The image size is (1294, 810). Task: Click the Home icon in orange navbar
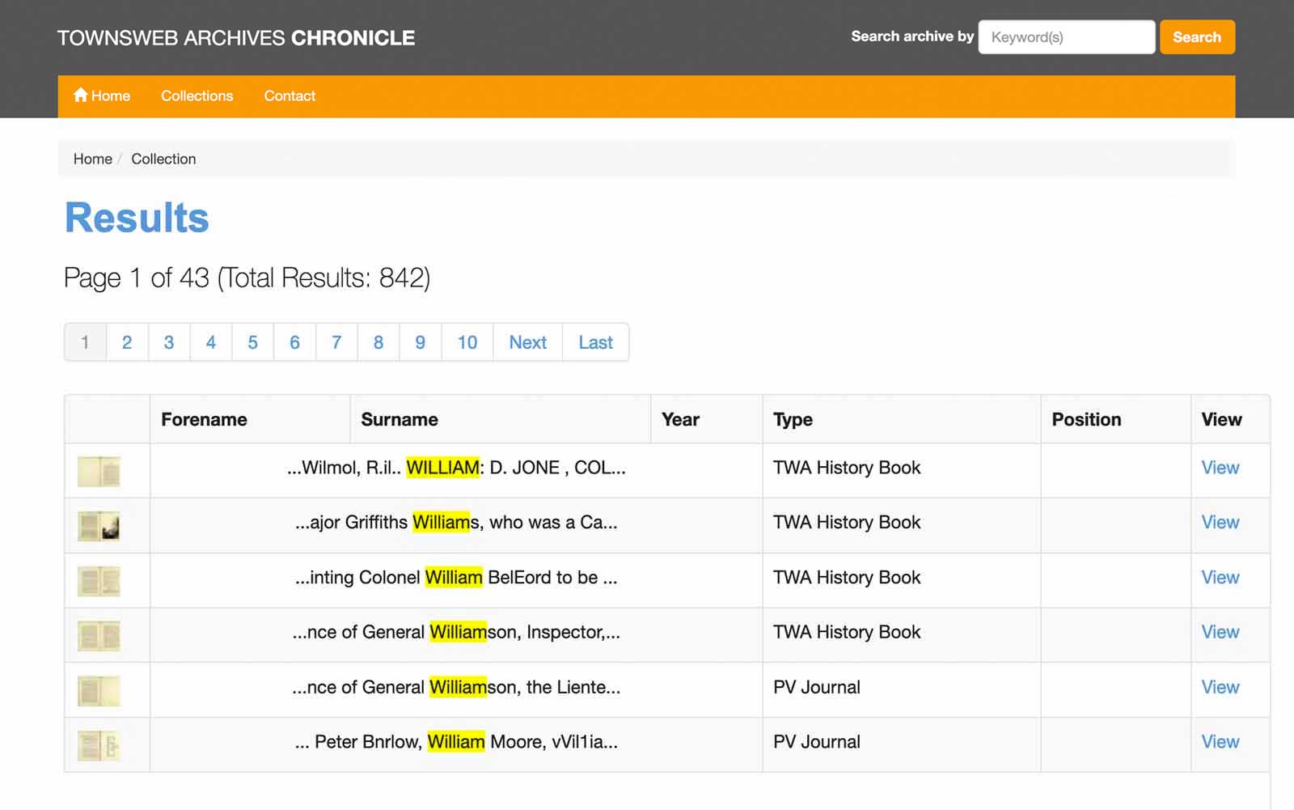tap(80, 95)
